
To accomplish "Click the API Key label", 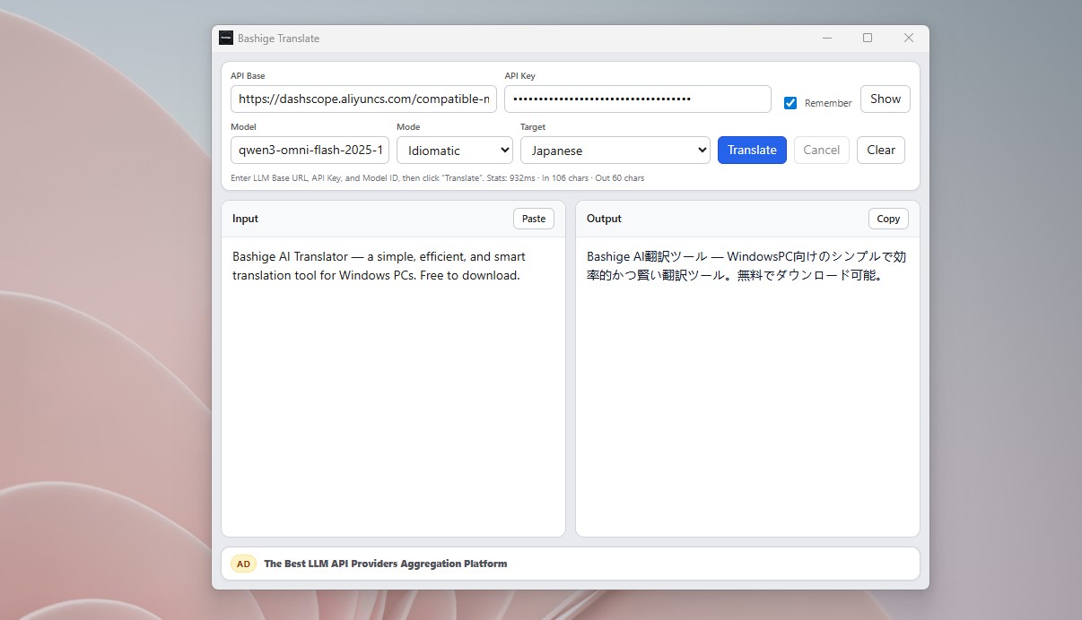I will coord(519,76).
